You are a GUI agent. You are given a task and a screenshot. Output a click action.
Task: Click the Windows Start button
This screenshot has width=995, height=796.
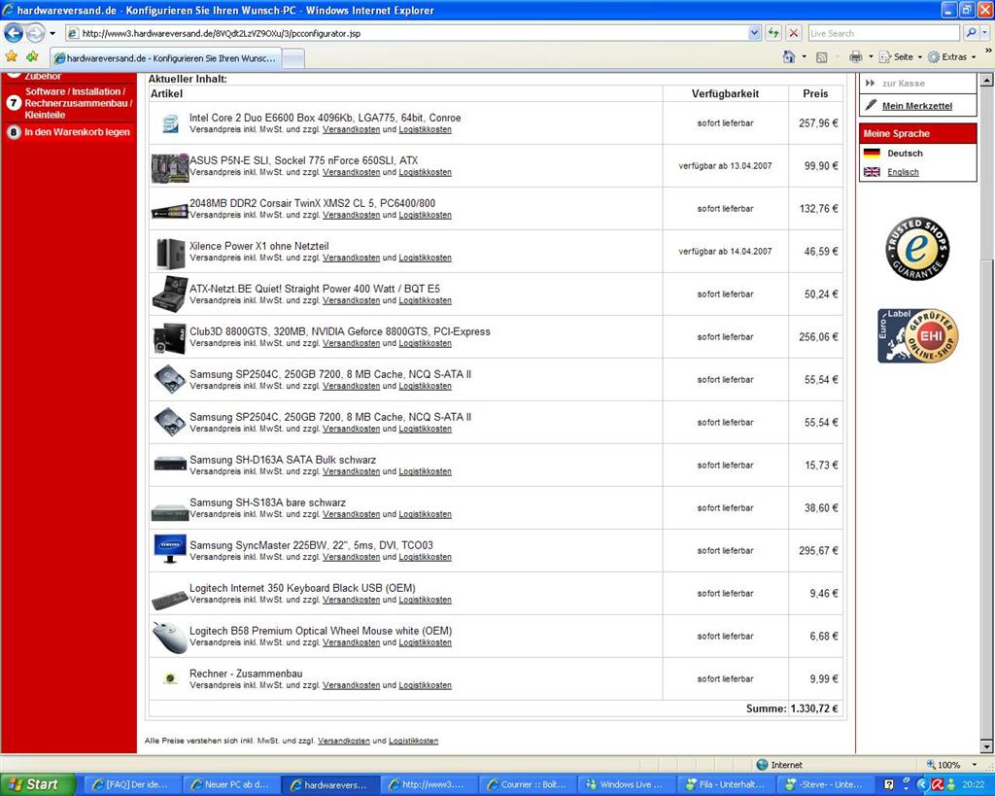[37, 784]
